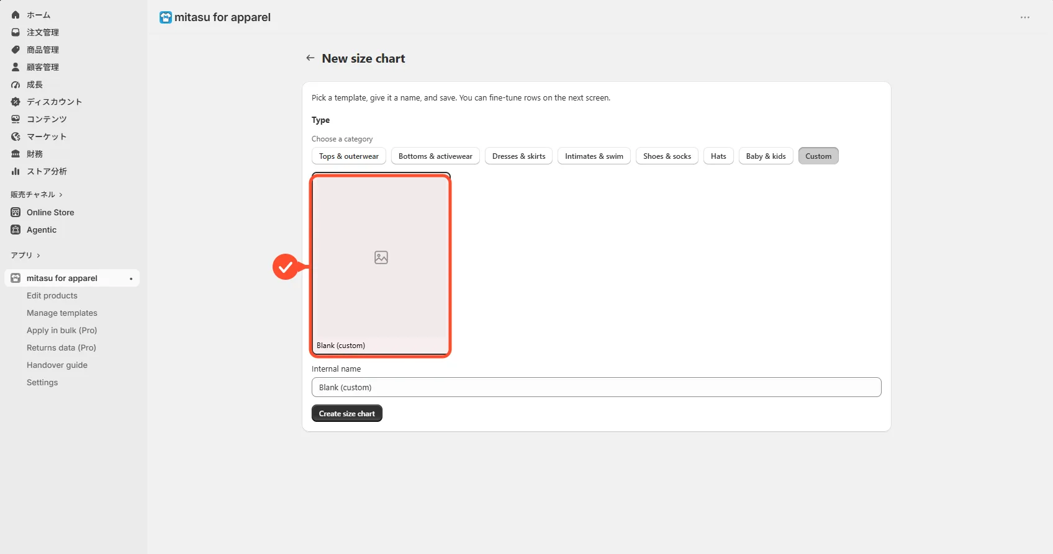
Task: Click the Online Store channel icon
Action: pyautogui.click(x=16, y=212)
